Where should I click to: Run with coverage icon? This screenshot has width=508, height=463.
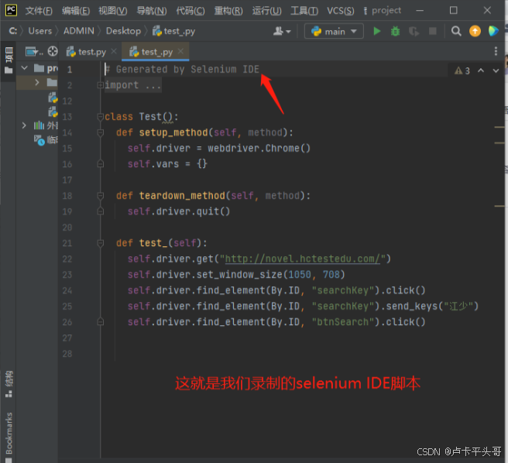(x=414, y=32)
